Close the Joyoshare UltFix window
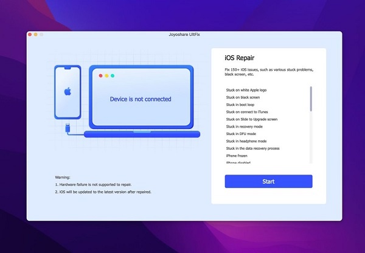 click(x=30, y=35)
